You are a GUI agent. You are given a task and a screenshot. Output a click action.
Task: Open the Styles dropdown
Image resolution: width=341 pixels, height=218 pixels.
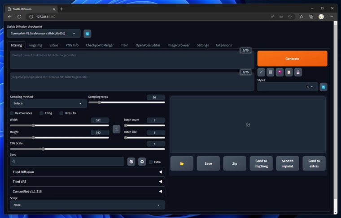click(x=288, y=87)
